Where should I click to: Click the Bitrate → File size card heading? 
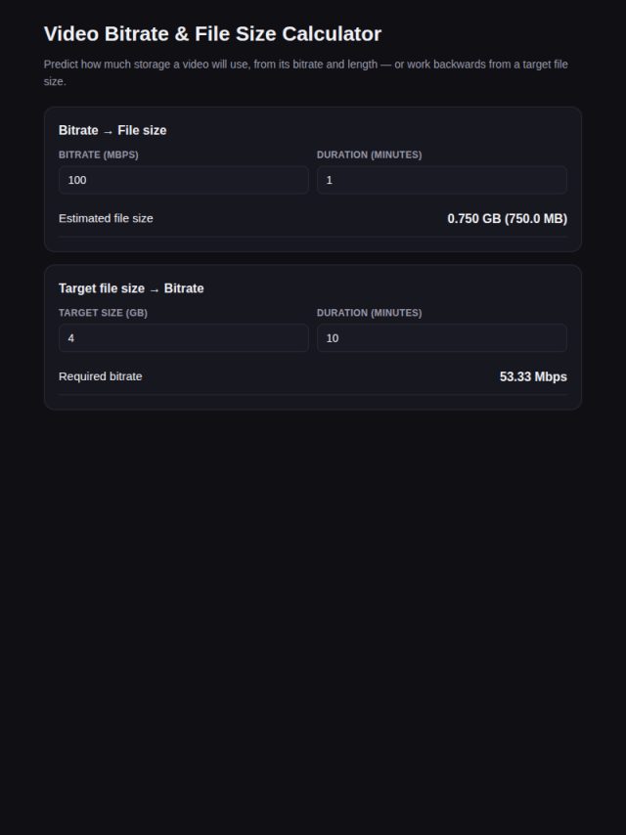pyautogui.click(x=112, y=130)
